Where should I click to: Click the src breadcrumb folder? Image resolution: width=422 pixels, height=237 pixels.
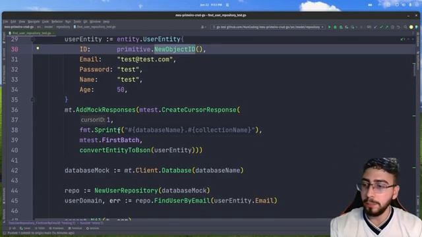(x=39, y=27)
